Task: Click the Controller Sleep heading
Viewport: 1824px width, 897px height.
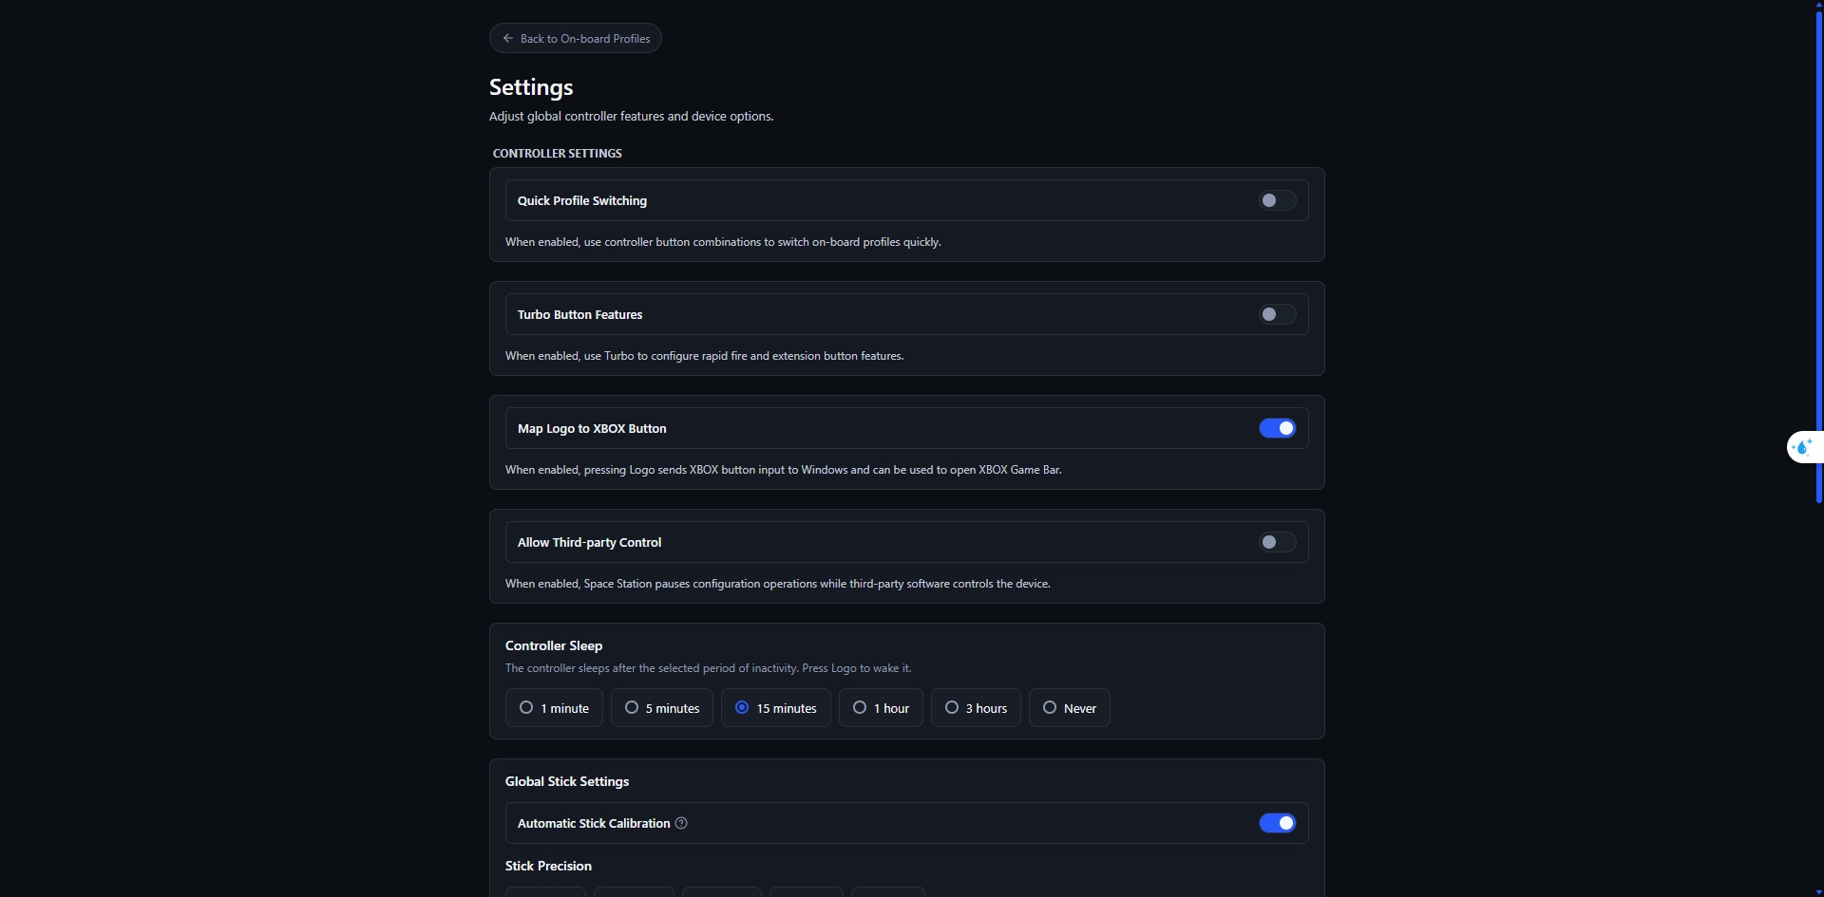Action: pyautogui.click(x=554, y=645)
